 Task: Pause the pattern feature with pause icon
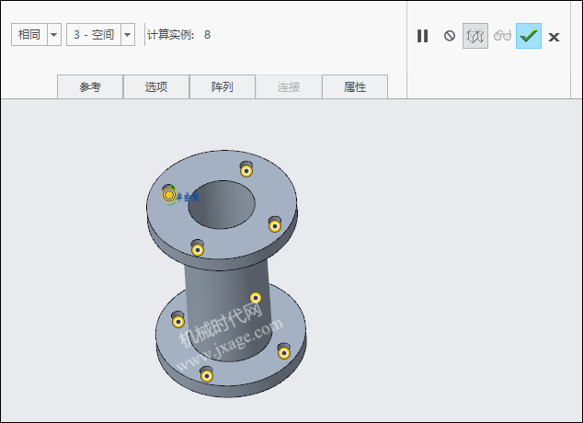[x=422, y=36]
